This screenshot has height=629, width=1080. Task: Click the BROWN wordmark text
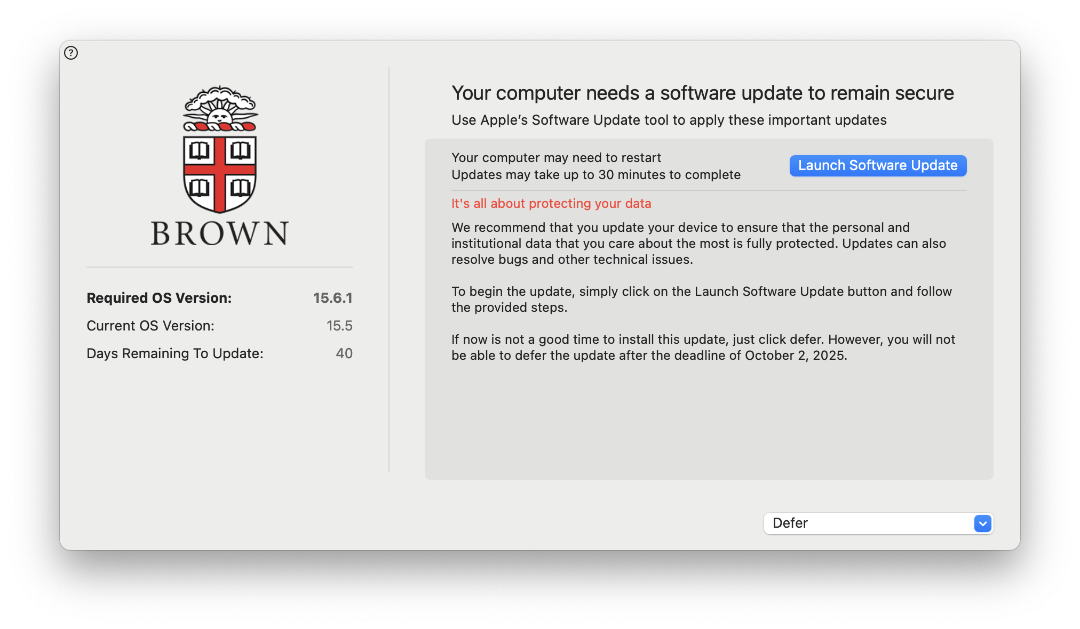(x=220, y=233)
